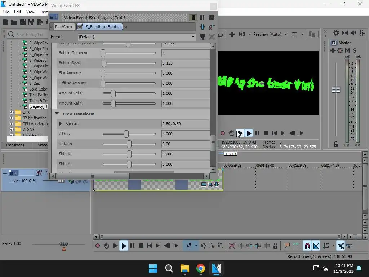Open Master Bus audio properties gear

[x=336, y=33]
